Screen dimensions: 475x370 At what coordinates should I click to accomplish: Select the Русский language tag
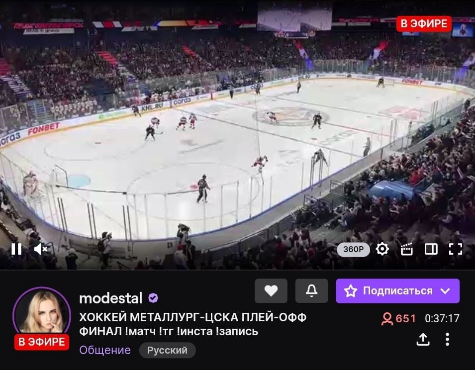click(167, 350)
